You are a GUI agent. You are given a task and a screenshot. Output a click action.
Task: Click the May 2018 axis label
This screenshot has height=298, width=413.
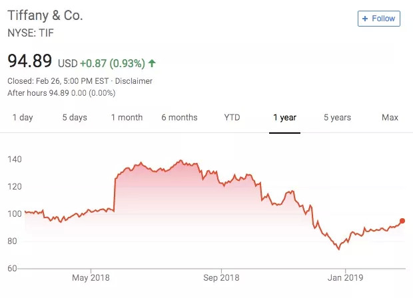point(91,277)
